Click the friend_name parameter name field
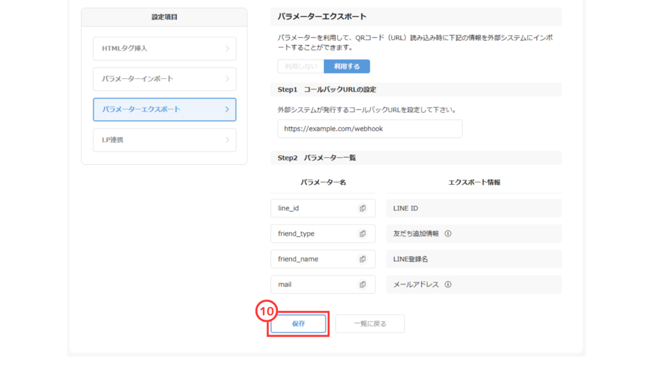 coord(312,259)
